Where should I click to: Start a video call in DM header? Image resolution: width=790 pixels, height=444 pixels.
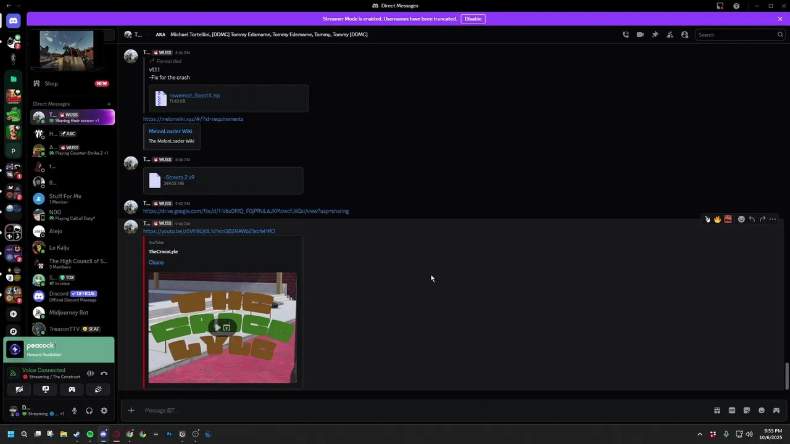click(x=640, y=35)
